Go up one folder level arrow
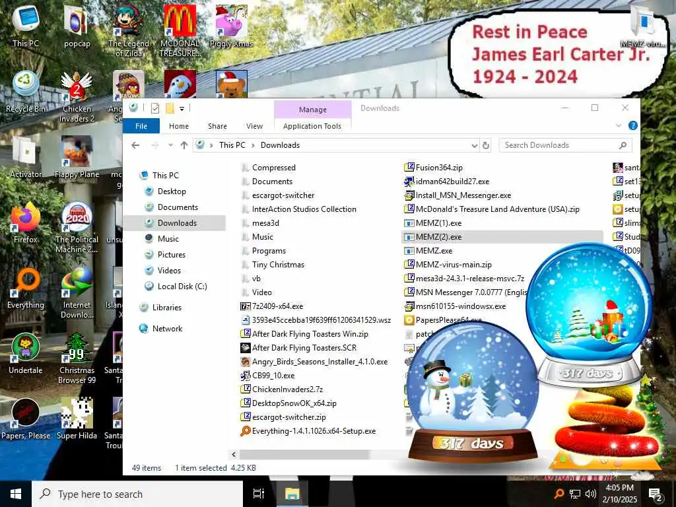Viewport: 676px width, 507px height. coord(184,145)
